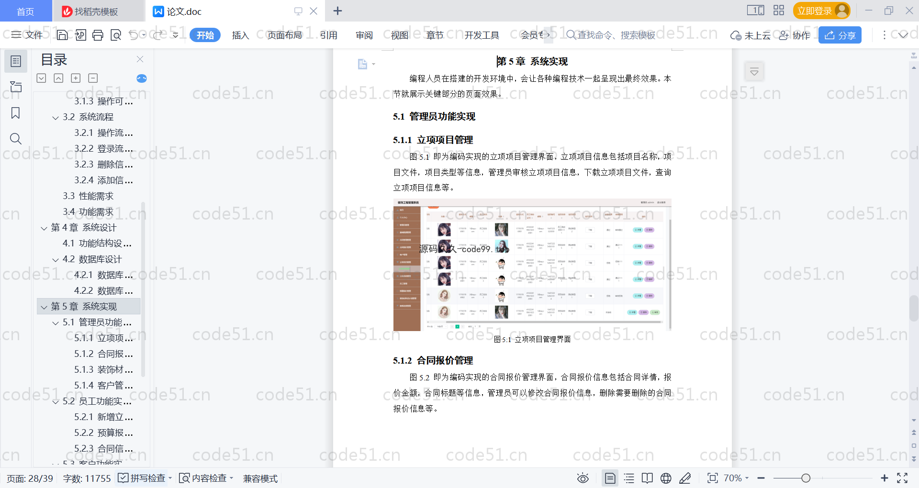Click the blue AI assistant icon in outline
Screen dimensions: 919x488
click(x=142, y=78)
